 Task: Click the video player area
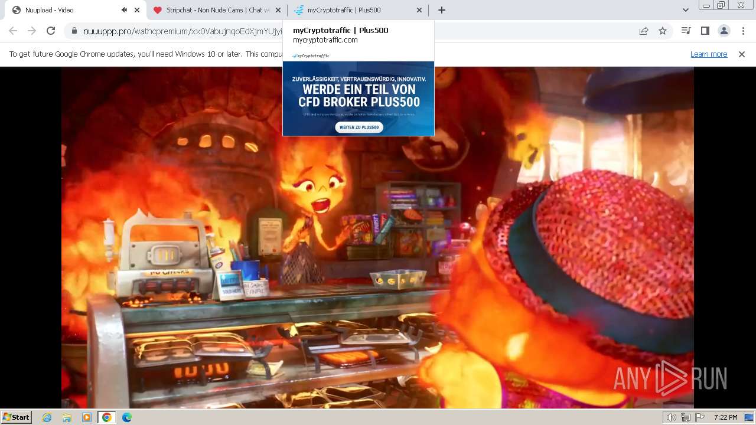click(x=378, y=237)
